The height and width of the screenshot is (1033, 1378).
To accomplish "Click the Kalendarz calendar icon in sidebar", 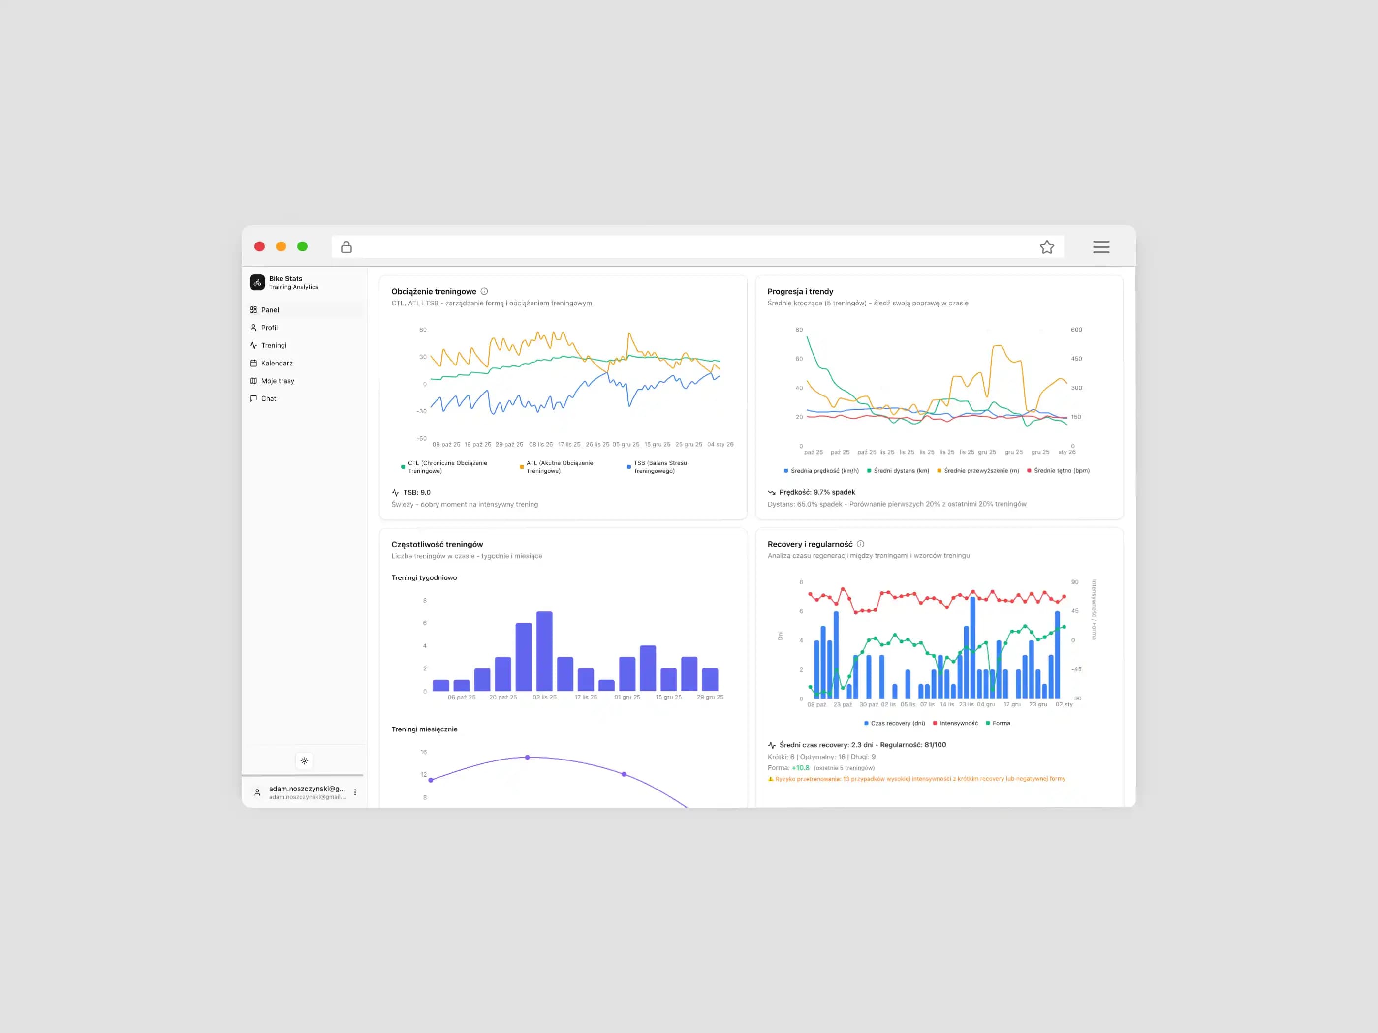I will 253,363.
